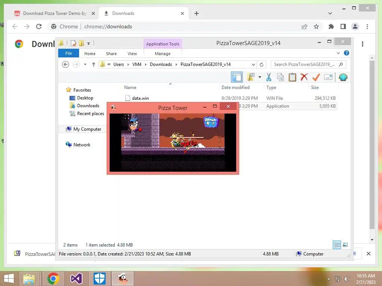Image resolution: width=382 pixels, height=286 pixels.
Task: Open dropdown arrow next to folder options icon
Action: pyautogui.click(x=260, y=77)
